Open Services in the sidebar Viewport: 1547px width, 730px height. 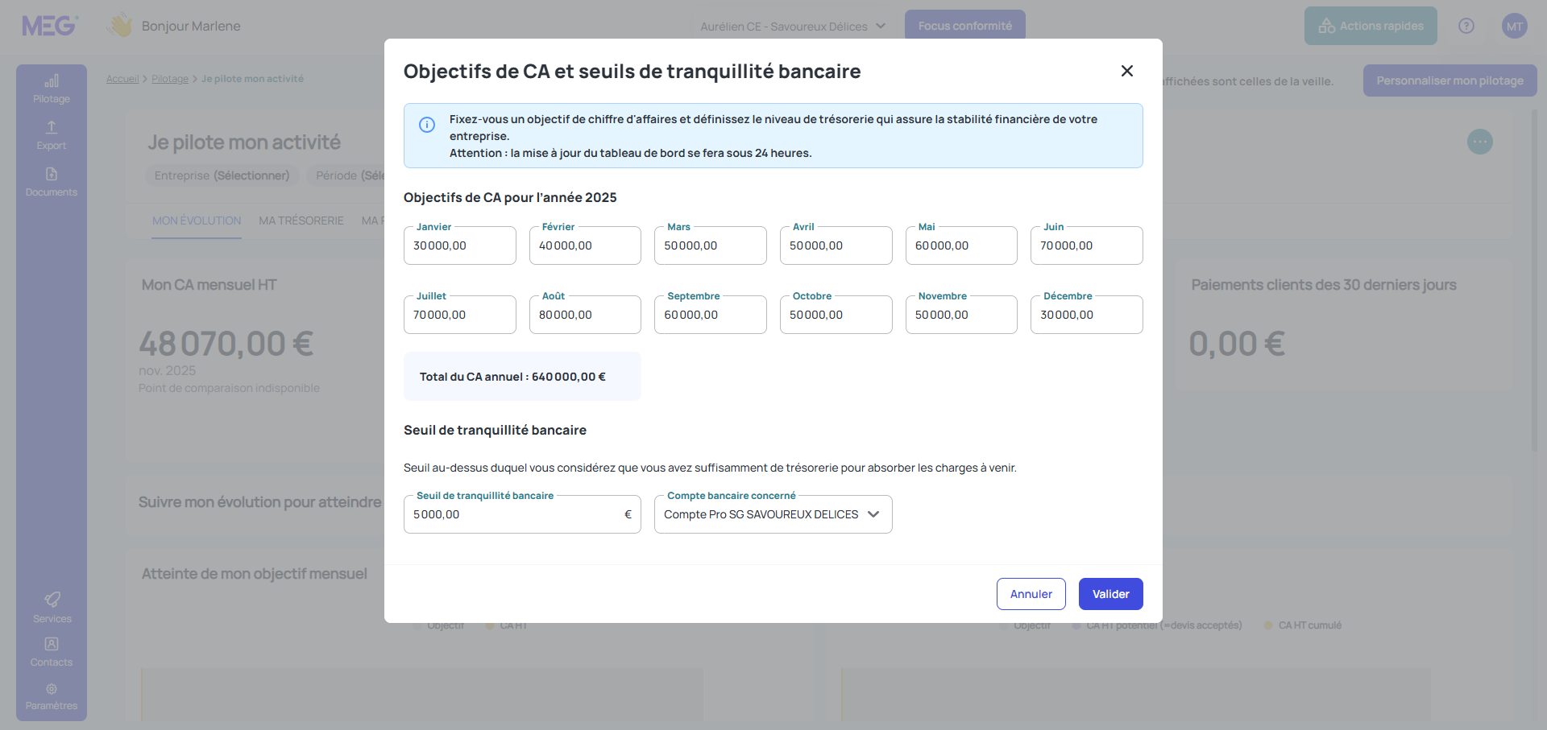[52, 608]
